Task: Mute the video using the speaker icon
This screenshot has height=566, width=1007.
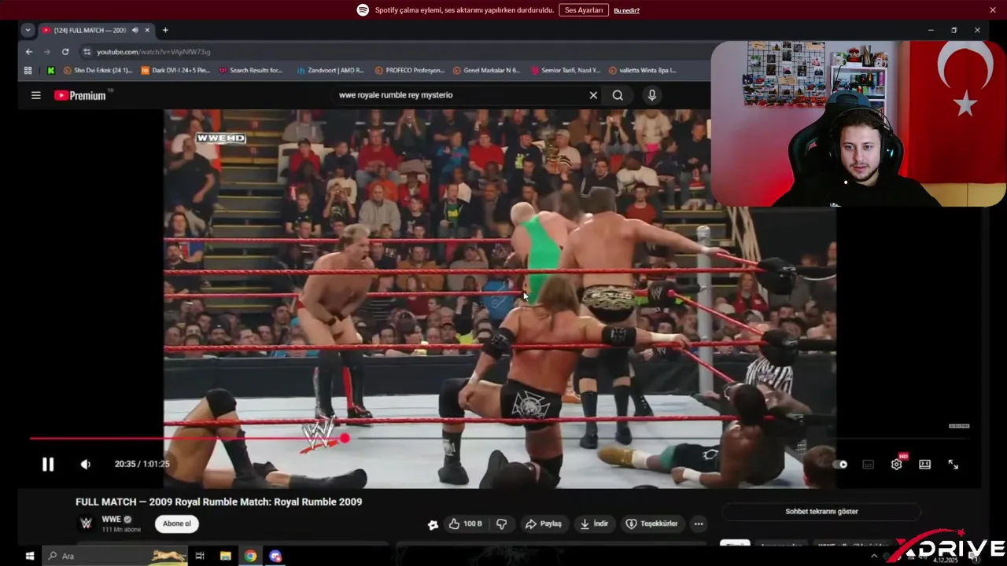Action: click(x=86, y=464)
